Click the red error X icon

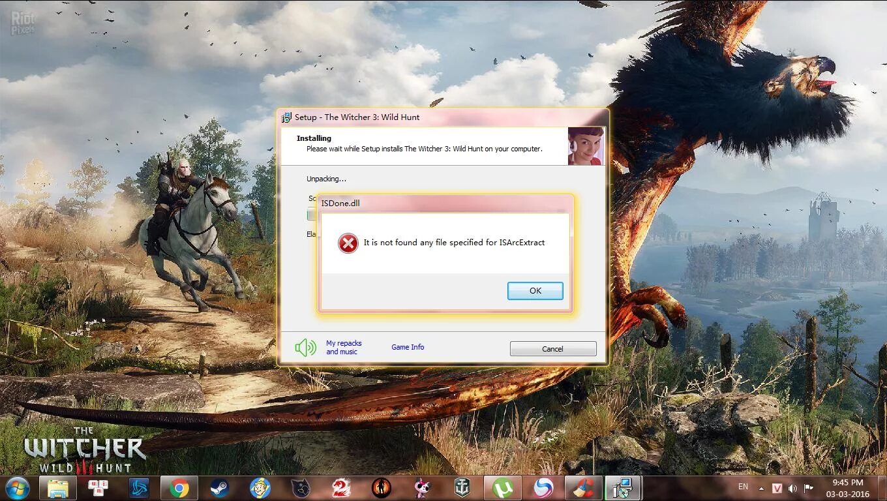348,243
